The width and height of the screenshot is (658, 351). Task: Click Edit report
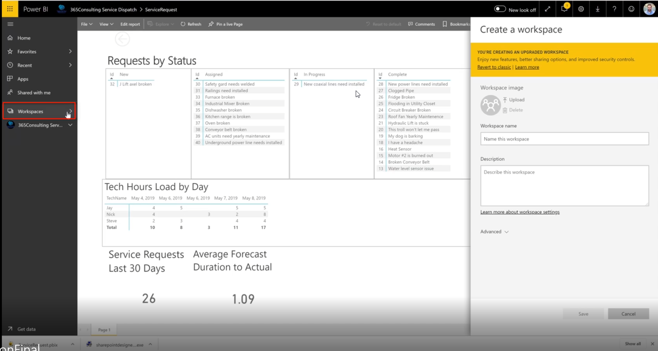tap(130, 24)
